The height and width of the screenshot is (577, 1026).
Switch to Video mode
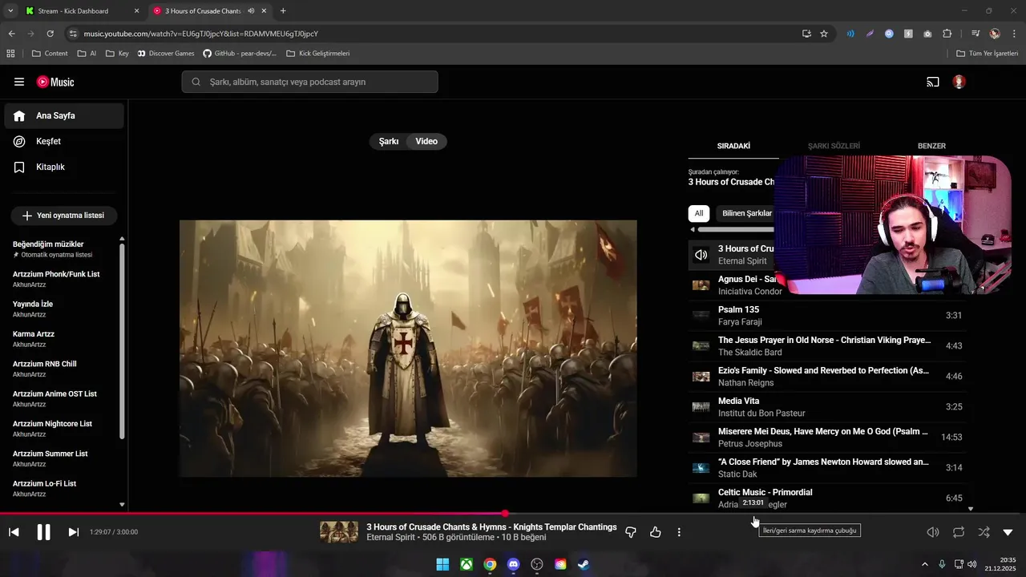(x=426, y=141)
